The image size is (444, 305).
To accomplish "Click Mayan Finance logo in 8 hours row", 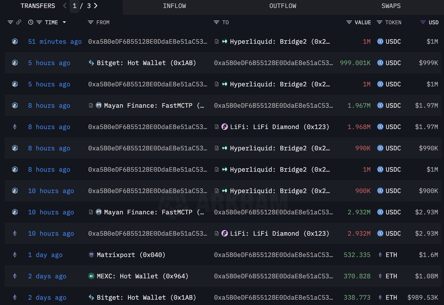I will pos(99,105).
